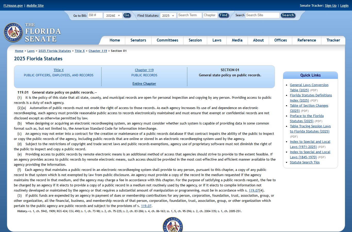
Task: Open Title X link in header box
Action: (58, 70)
